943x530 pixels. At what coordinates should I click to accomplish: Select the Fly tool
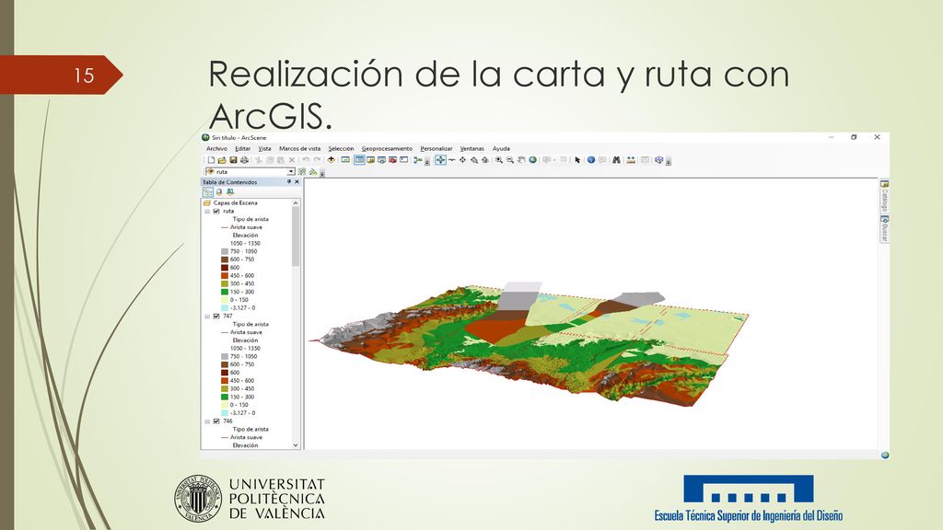pos(451,160)
